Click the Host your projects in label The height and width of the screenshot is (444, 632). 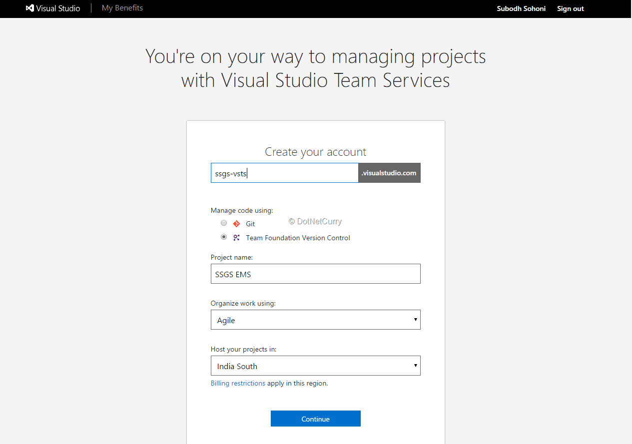coord(243,349)
